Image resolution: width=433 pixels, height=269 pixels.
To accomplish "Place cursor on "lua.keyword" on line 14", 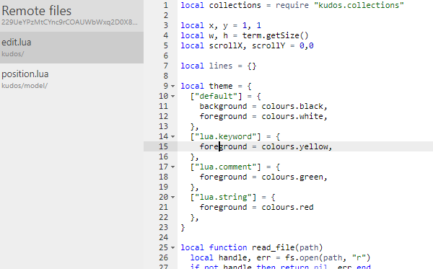I will tap(225, 136).
